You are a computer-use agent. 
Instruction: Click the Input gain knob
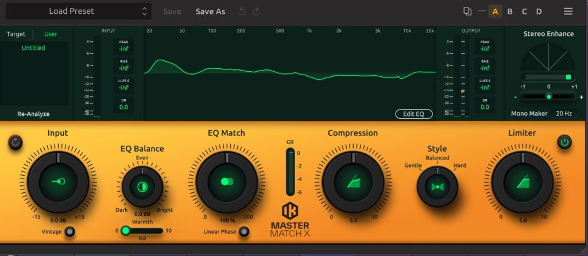coord(57,182)
